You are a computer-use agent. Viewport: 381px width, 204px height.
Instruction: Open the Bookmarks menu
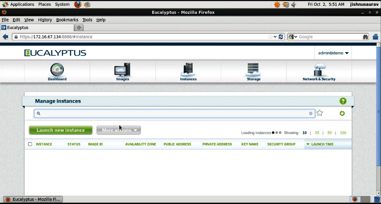coord(67,20)
